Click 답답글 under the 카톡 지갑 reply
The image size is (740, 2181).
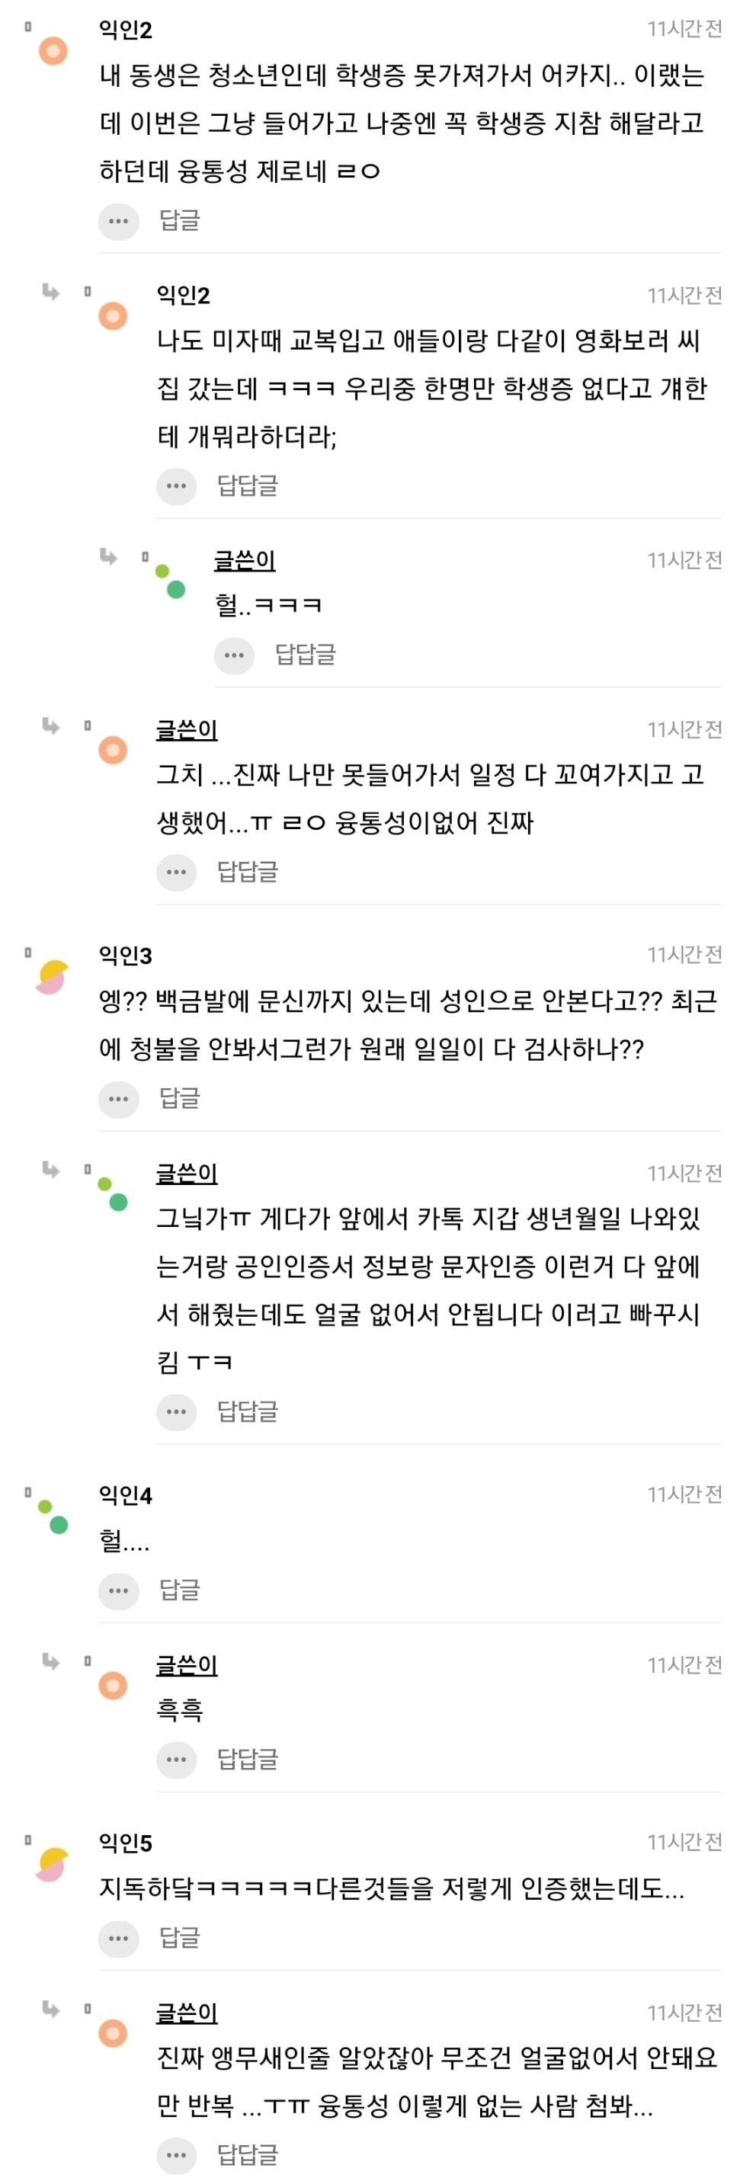click(247, 1411)
